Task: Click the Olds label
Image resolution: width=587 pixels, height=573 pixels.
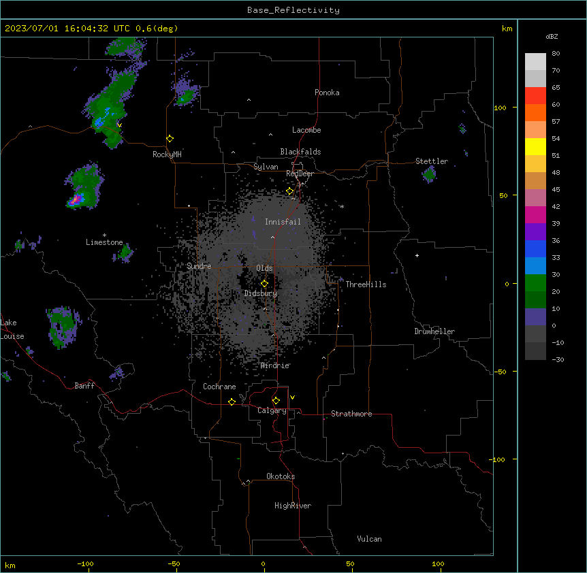Action: [x=264, y=268]
